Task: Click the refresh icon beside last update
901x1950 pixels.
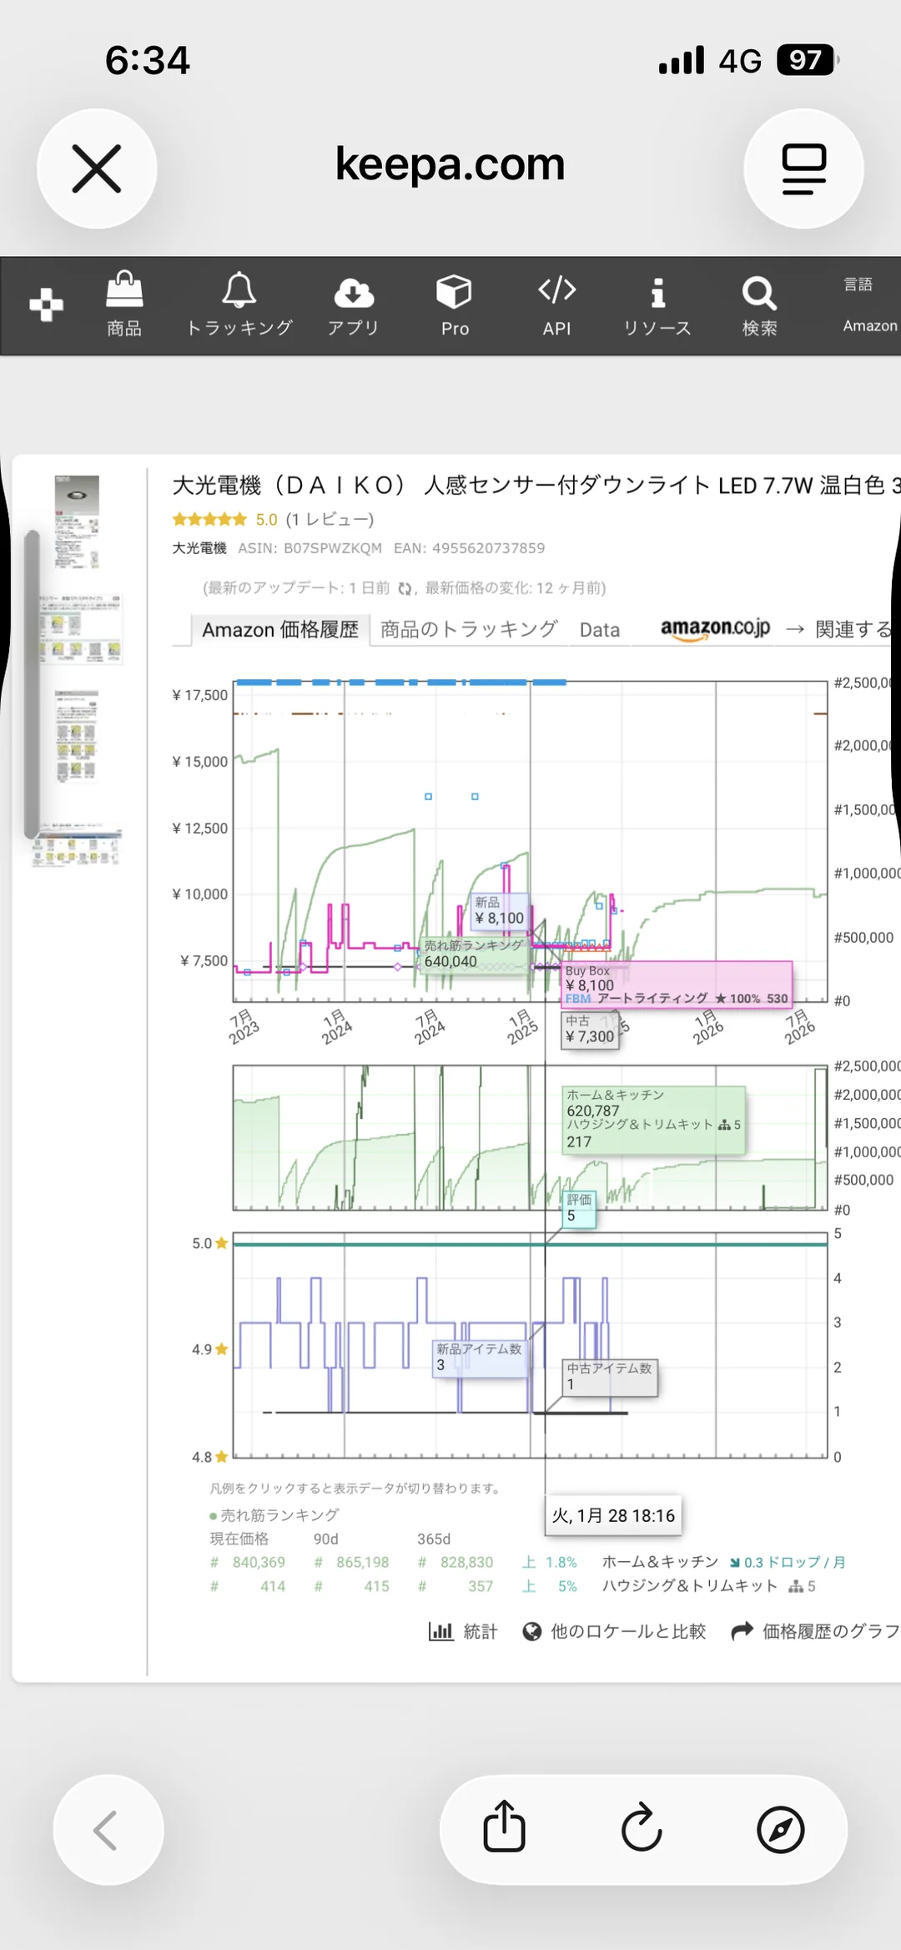Action: coord(405,588)
